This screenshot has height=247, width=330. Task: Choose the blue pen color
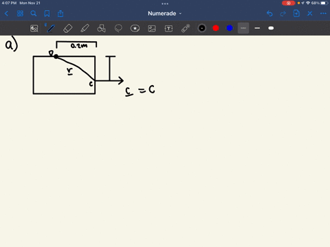coord(230,28)
